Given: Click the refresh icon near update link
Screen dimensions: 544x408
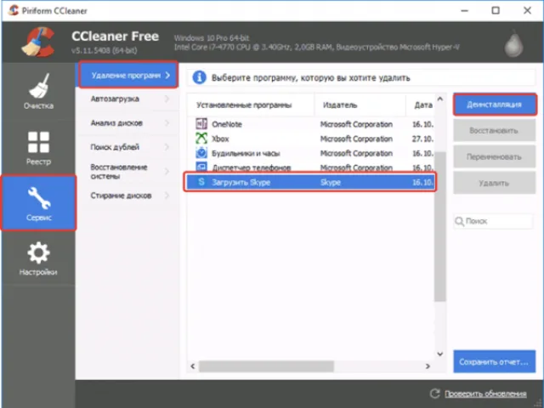Looking at the screenshot, I should 434,394.
